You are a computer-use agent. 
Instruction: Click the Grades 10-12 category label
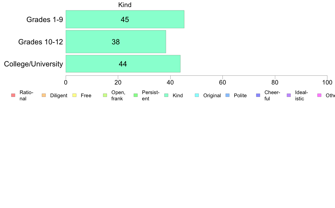[x=41, y=42]
